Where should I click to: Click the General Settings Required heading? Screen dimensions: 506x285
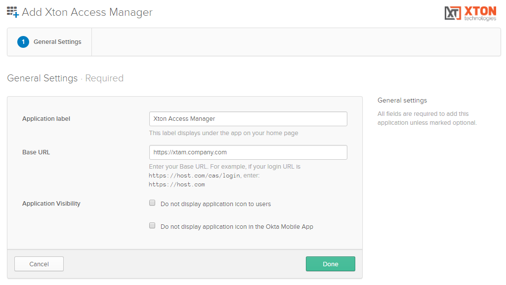[65, 78]
